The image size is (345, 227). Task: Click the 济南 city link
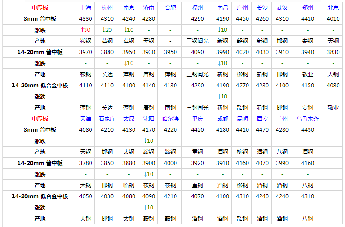(x=149, y=8)
